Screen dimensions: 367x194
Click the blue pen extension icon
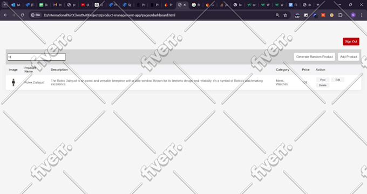(315, 15)
